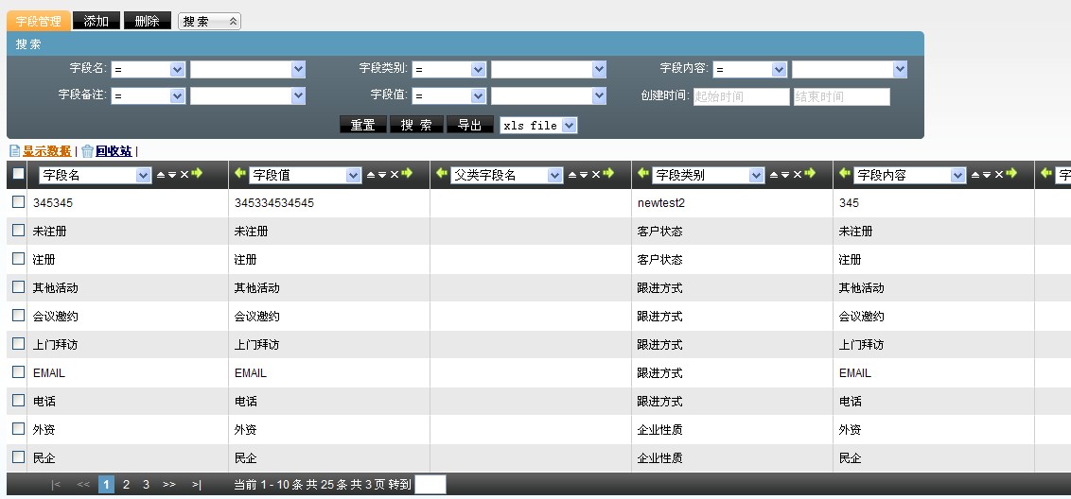1071x499 pixels.
Task: Click the 导出 export button
Action: [x=469, y=125]
